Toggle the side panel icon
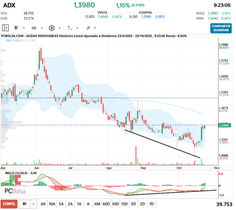Image resolution: width=236 pixels, height=210 pixels. coord(5,28)
